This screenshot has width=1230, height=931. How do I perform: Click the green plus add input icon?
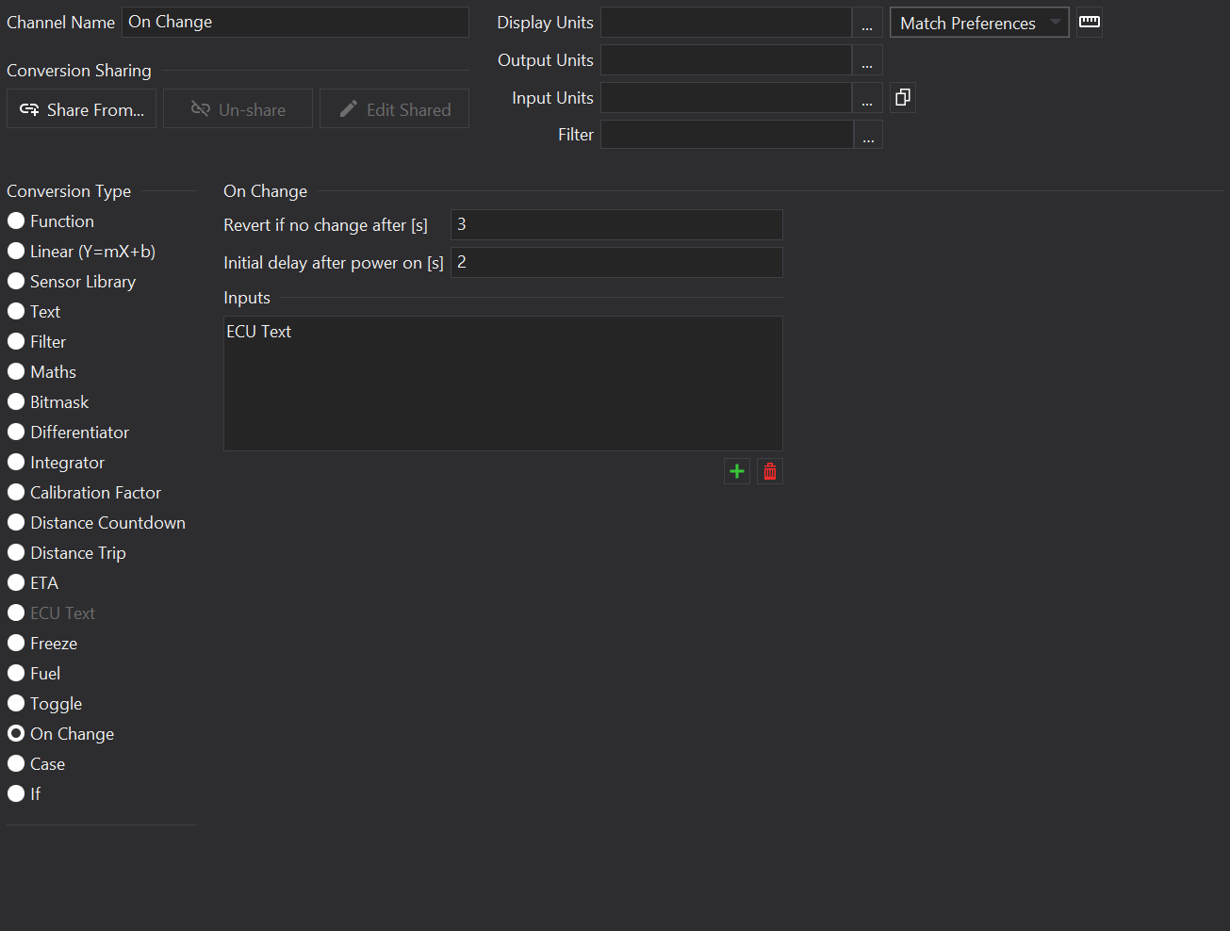pyautogui.click(x=737, y=471)
